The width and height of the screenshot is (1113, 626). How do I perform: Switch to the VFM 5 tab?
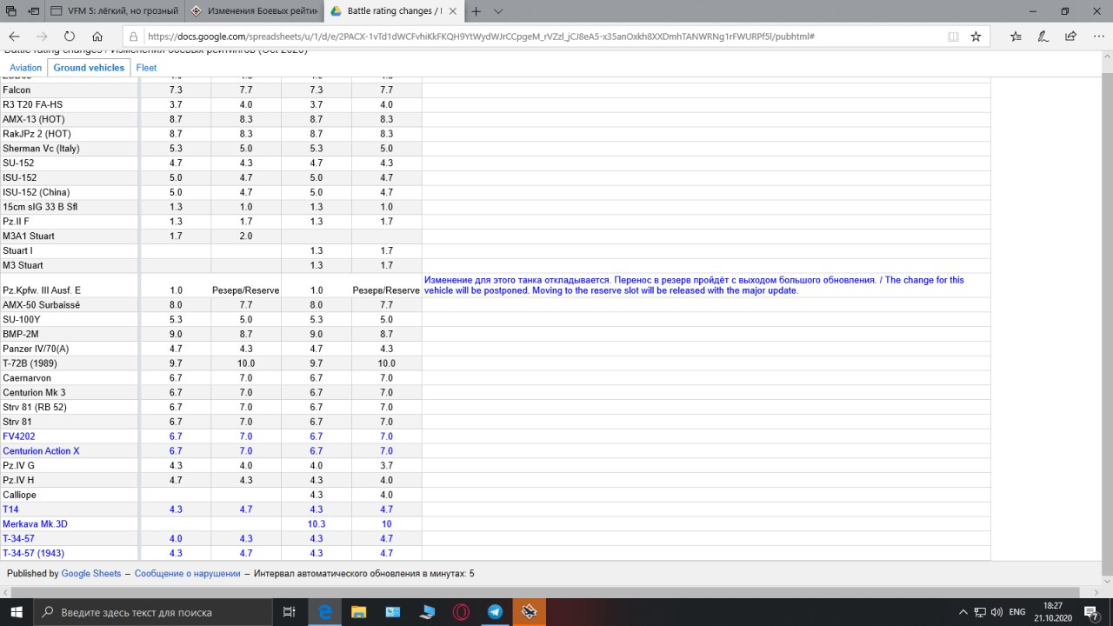[113, 11]
